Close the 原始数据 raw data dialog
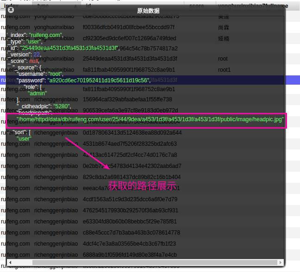The width and height of the screenshot is (300, 272). [x=11, y=10]
